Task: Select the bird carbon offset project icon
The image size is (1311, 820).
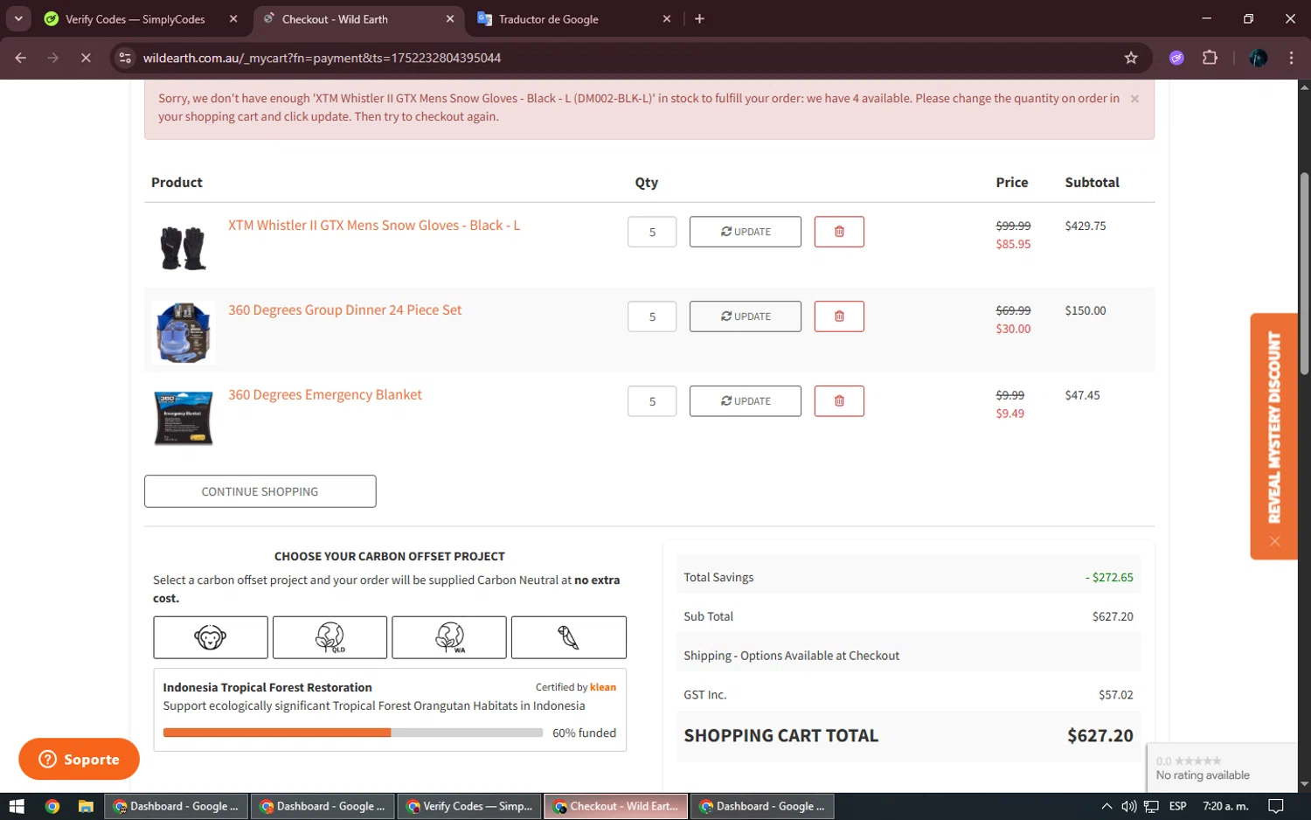Action: click(569, 637)
